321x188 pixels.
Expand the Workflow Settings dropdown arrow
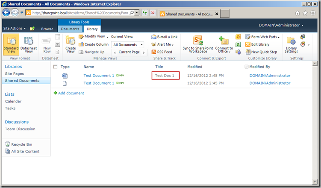pos(309,45)
